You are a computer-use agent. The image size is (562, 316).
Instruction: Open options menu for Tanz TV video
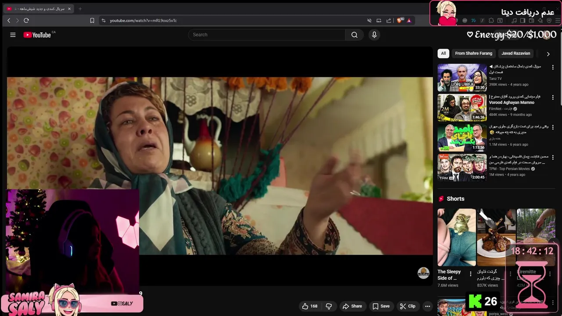tap(553, 68)
